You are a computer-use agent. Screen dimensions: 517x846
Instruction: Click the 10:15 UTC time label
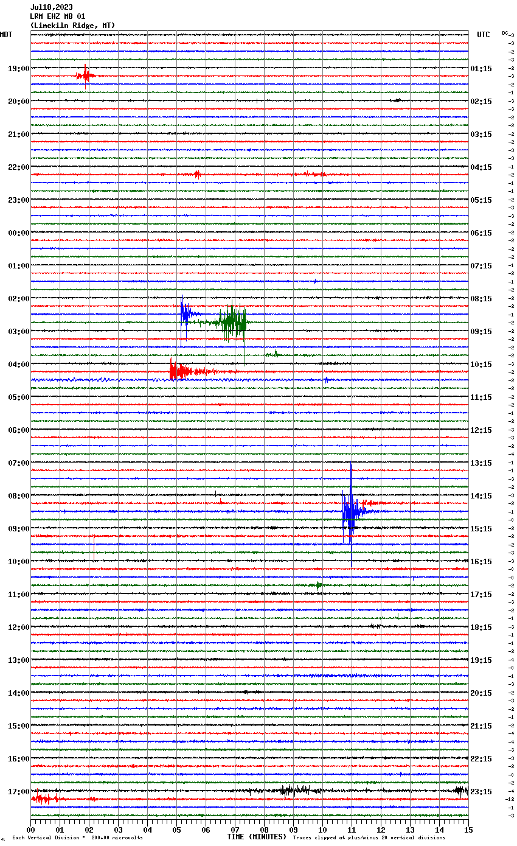(481, 365)
